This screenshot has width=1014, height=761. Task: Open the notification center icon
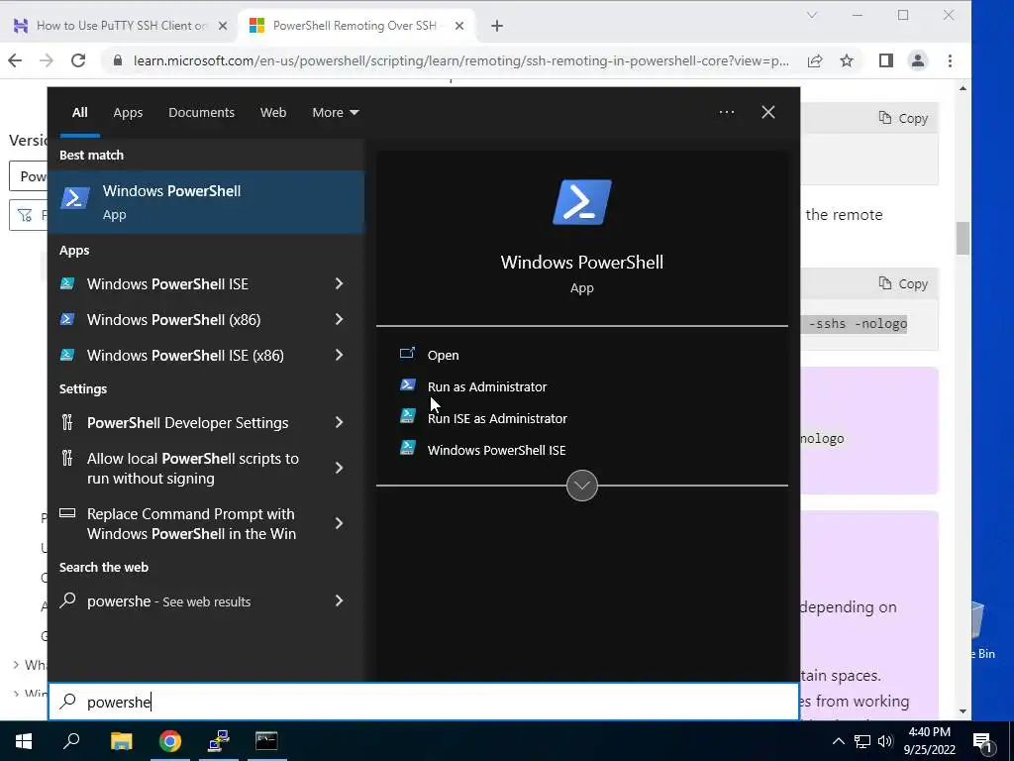pos(983,741)
